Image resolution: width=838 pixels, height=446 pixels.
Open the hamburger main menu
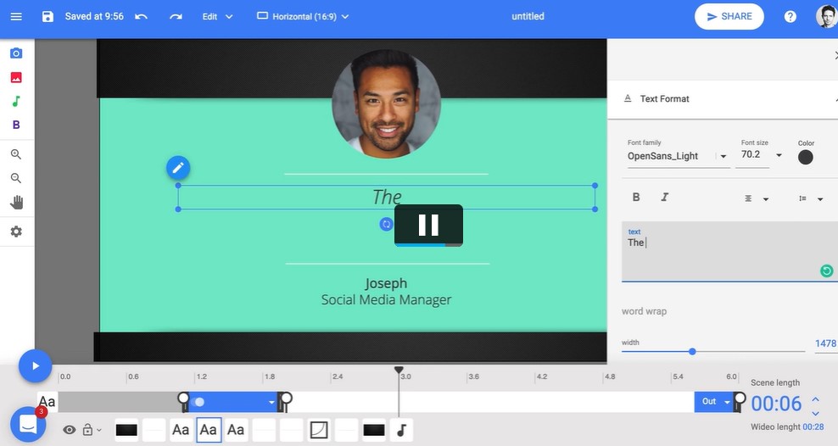tap(16, 17)
